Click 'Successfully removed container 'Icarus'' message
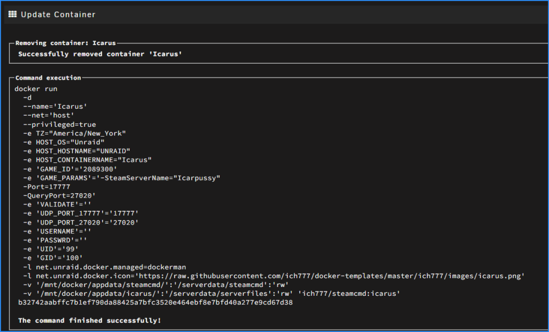 (x=100, y=54)
